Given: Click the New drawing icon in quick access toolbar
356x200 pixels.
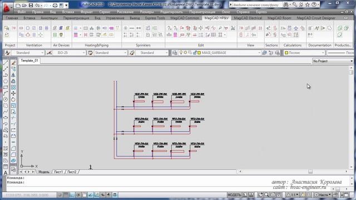Looking at the screenshot, I should [18, 5].
